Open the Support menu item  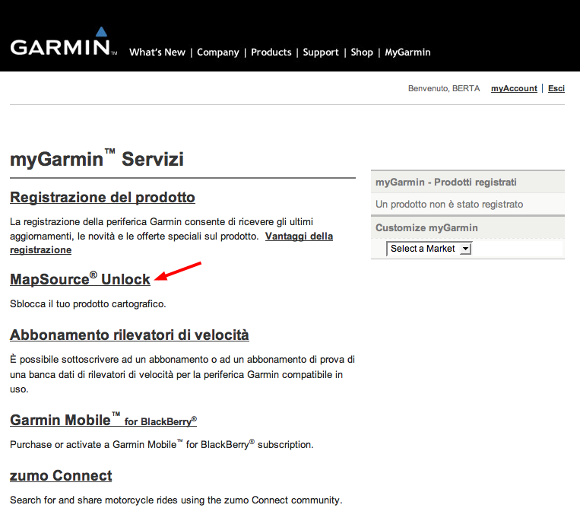321,52
